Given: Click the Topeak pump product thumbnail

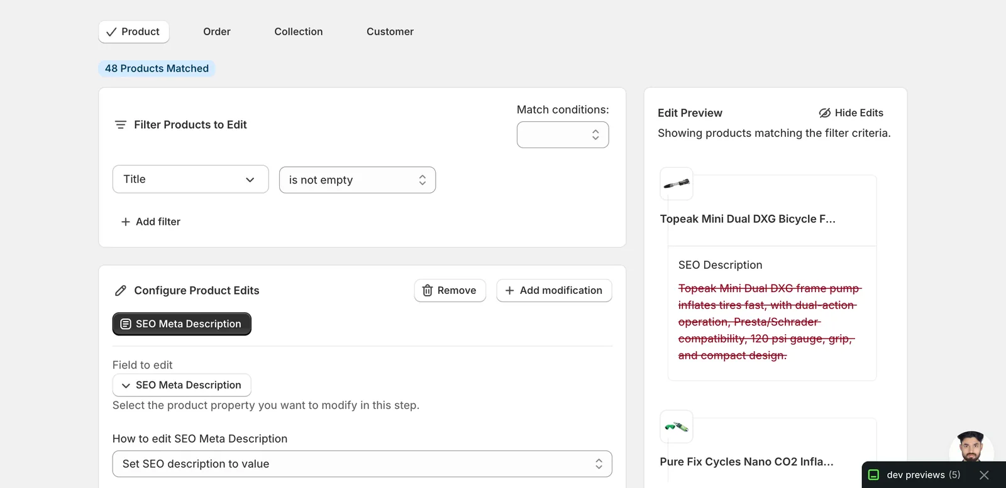Looking at the screenshot, I should (677, 184).
